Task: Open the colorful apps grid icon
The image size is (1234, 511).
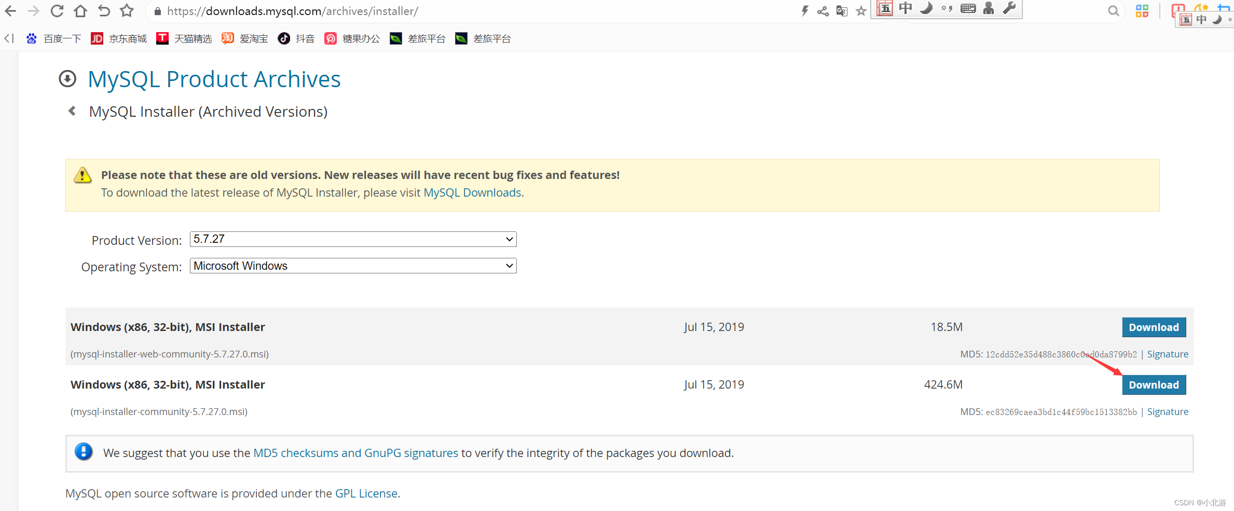Action: (1142, 11)
